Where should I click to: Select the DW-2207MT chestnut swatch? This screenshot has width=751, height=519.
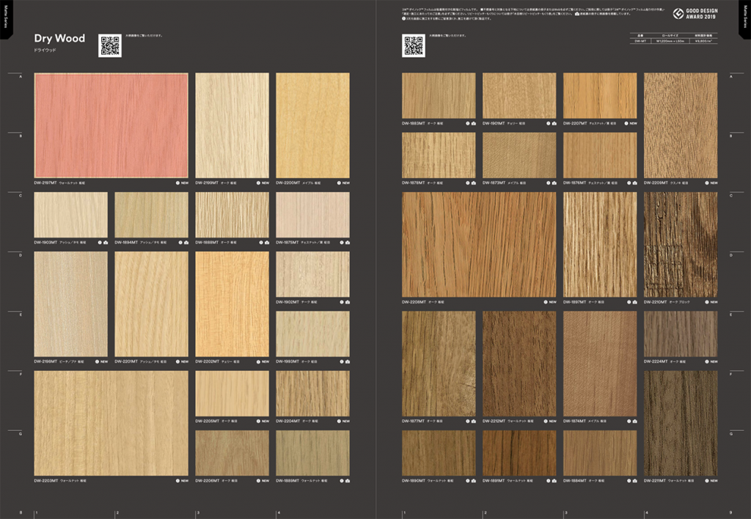tap(600, 95)
